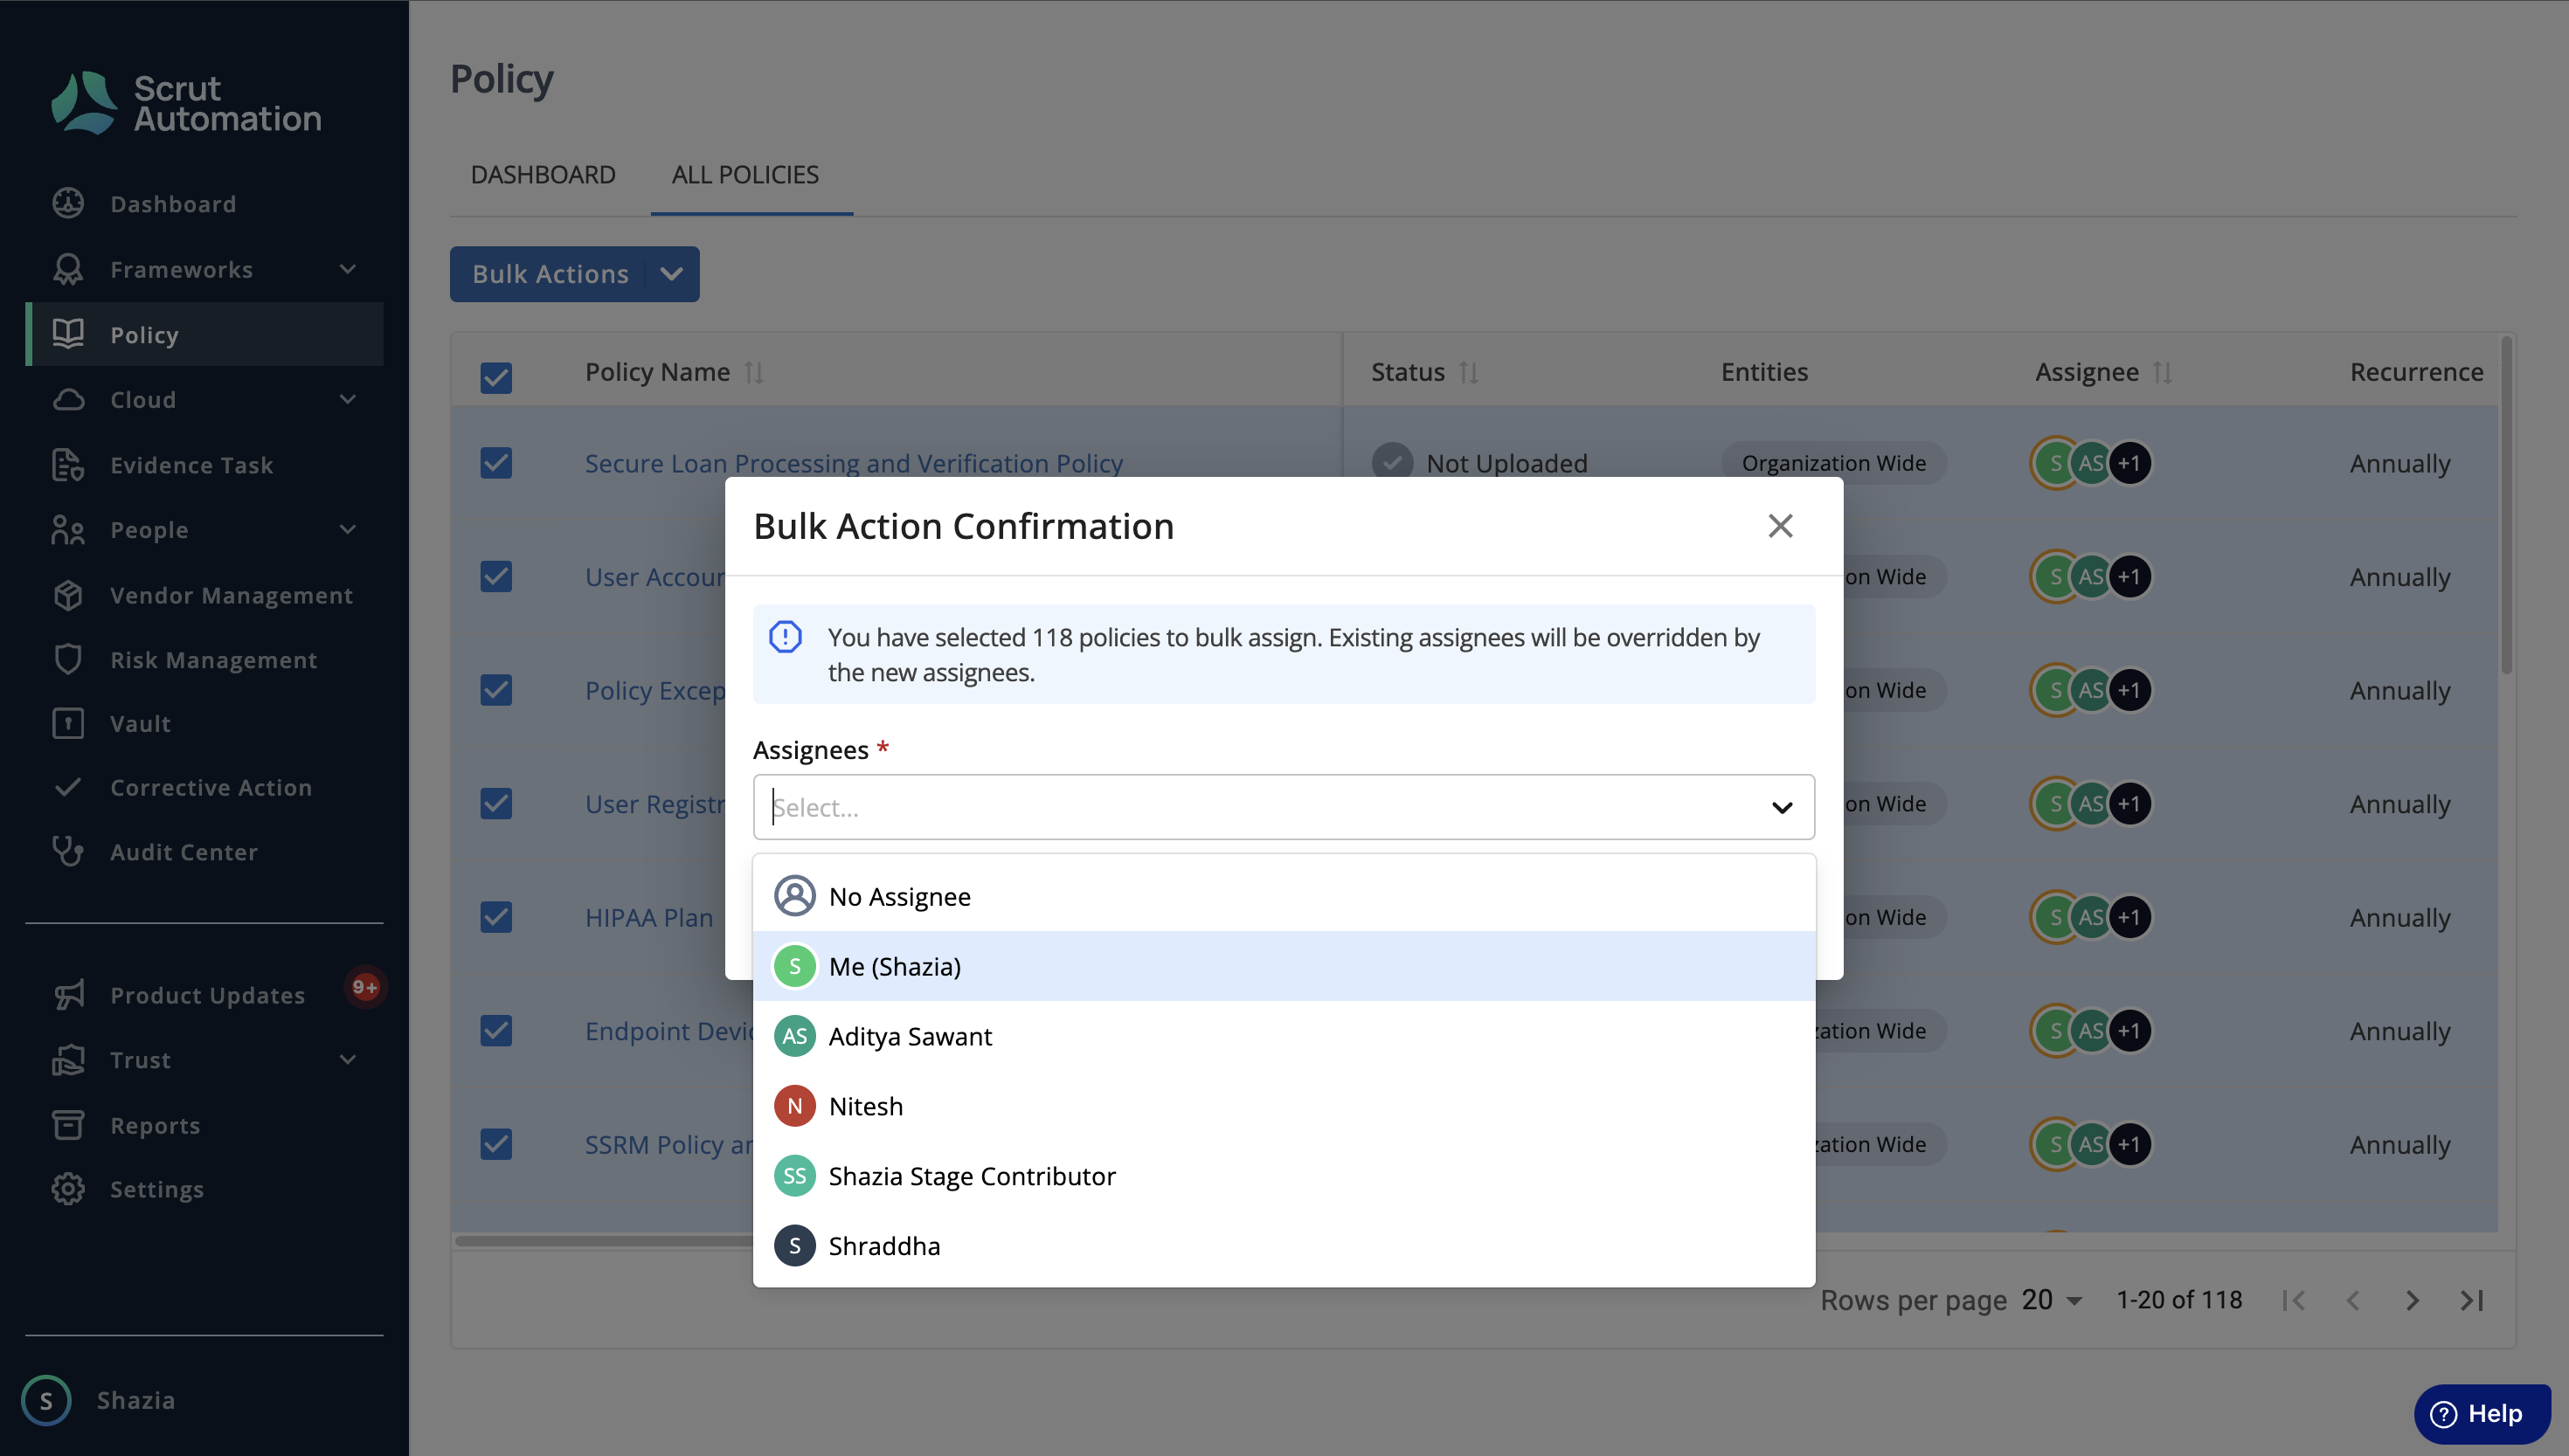Sort by Status column arrows
2569x1456 pixels.
click(x=1469, y=372)
